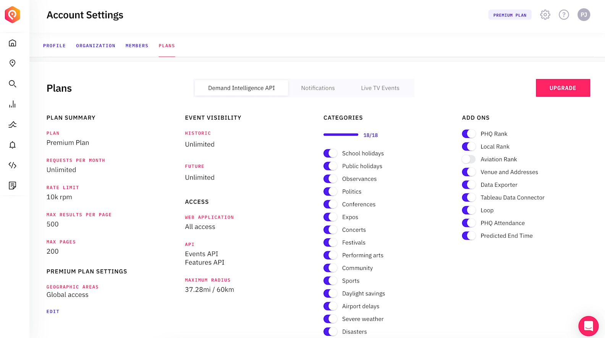Turn off the Concerts category toggle
The width and height of the screenshot is (605, 338).
coord(330,230)
